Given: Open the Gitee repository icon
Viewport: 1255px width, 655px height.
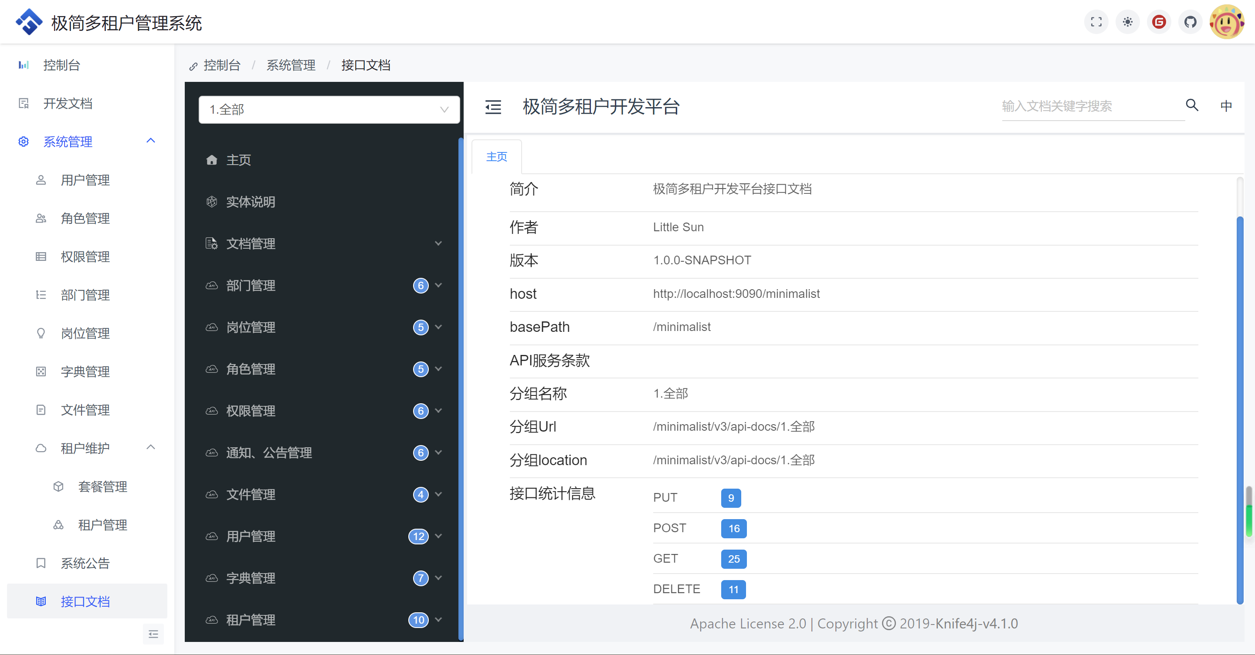Looking at the screenshot, I should (1159, 22).
